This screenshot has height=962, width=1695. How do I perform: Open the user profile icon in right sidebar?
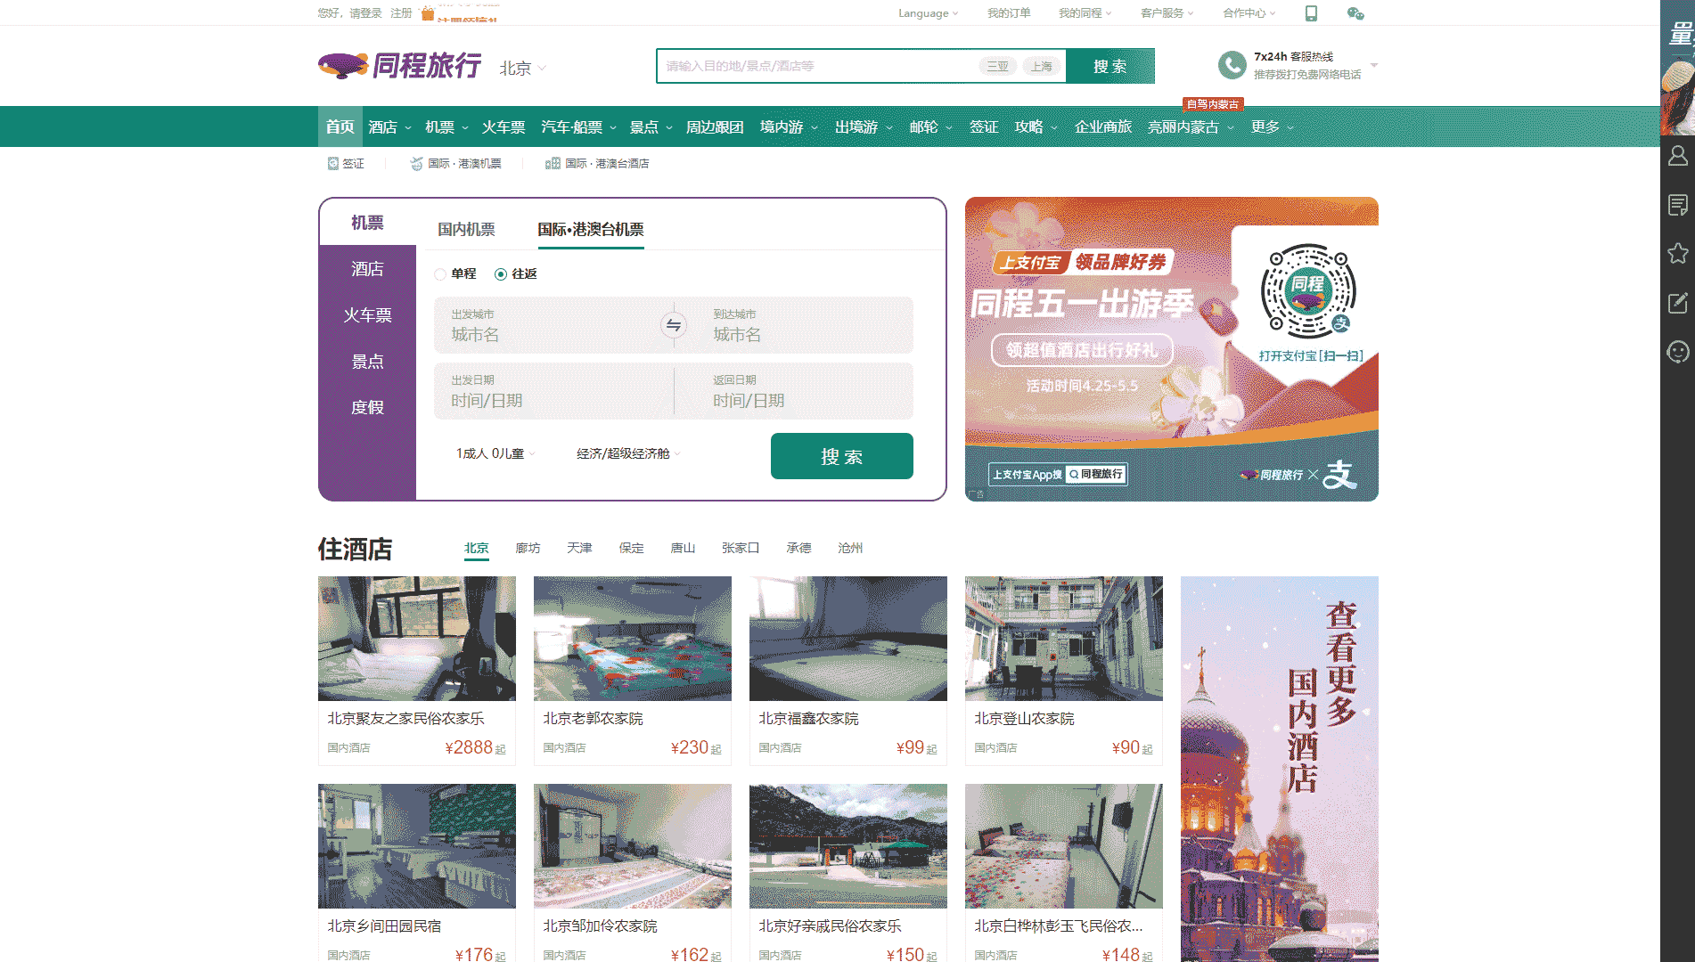[1678, 156]
